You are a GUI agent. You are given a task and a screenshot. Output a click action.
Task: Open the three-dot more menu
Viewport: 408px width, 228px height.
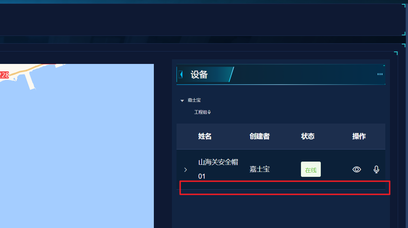coord(380,74)
